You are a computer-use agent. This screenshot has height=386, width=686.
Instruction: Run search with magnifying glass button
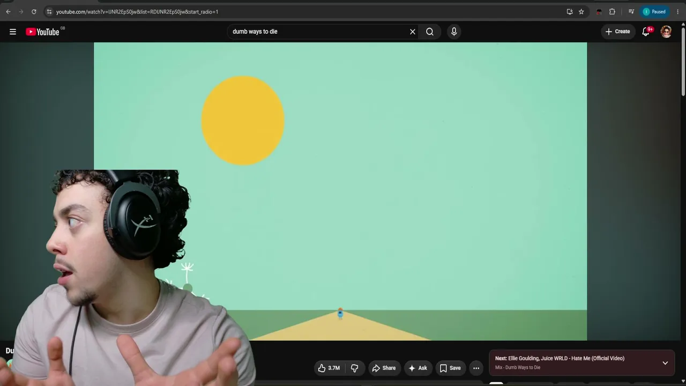pos(430,32)
